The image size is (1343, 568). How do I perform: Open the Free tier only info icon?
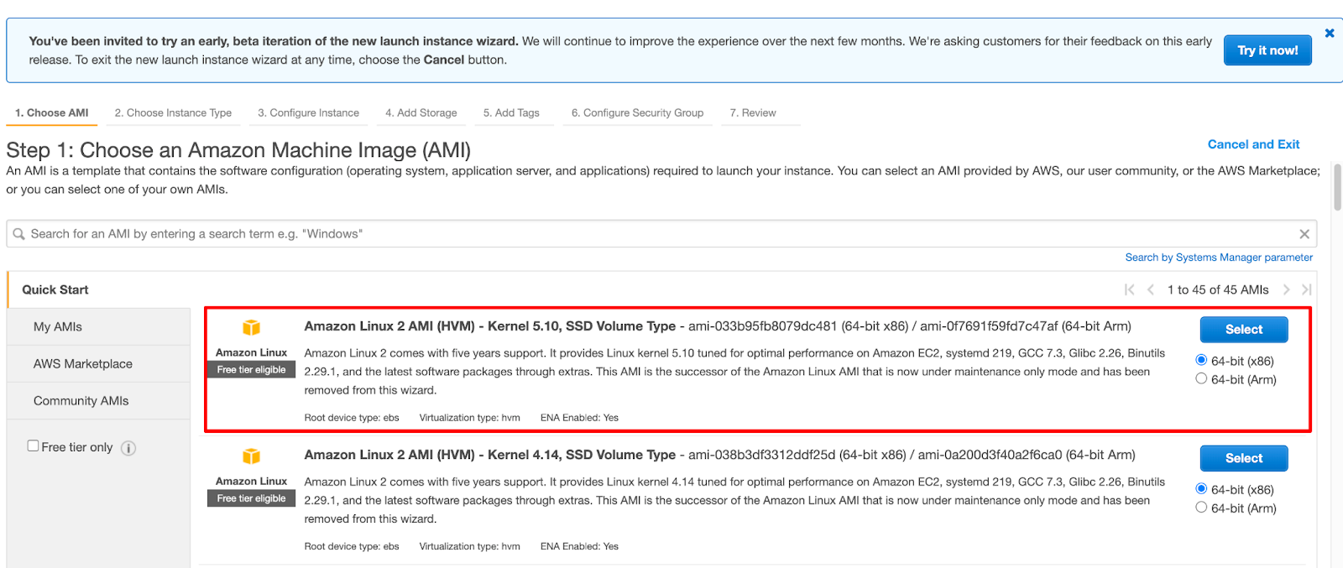pos(128,448)
